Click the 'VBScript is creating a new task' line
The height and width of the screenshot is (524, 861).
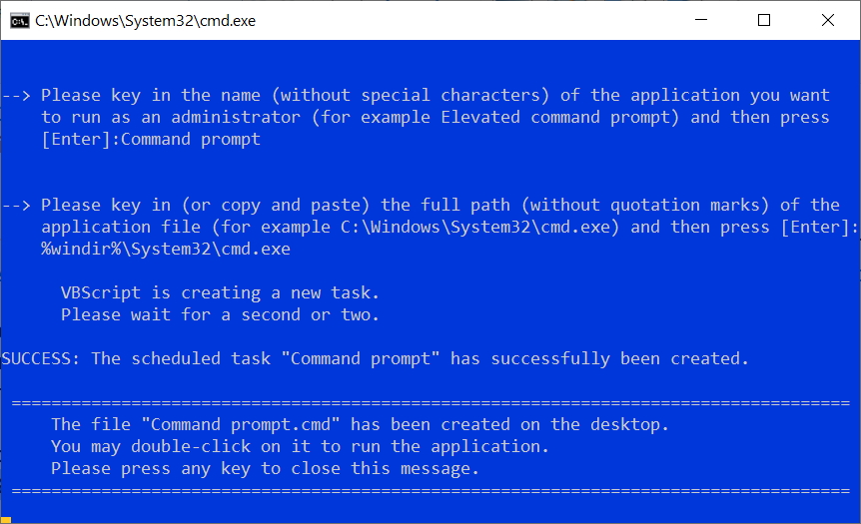(220, 293)
